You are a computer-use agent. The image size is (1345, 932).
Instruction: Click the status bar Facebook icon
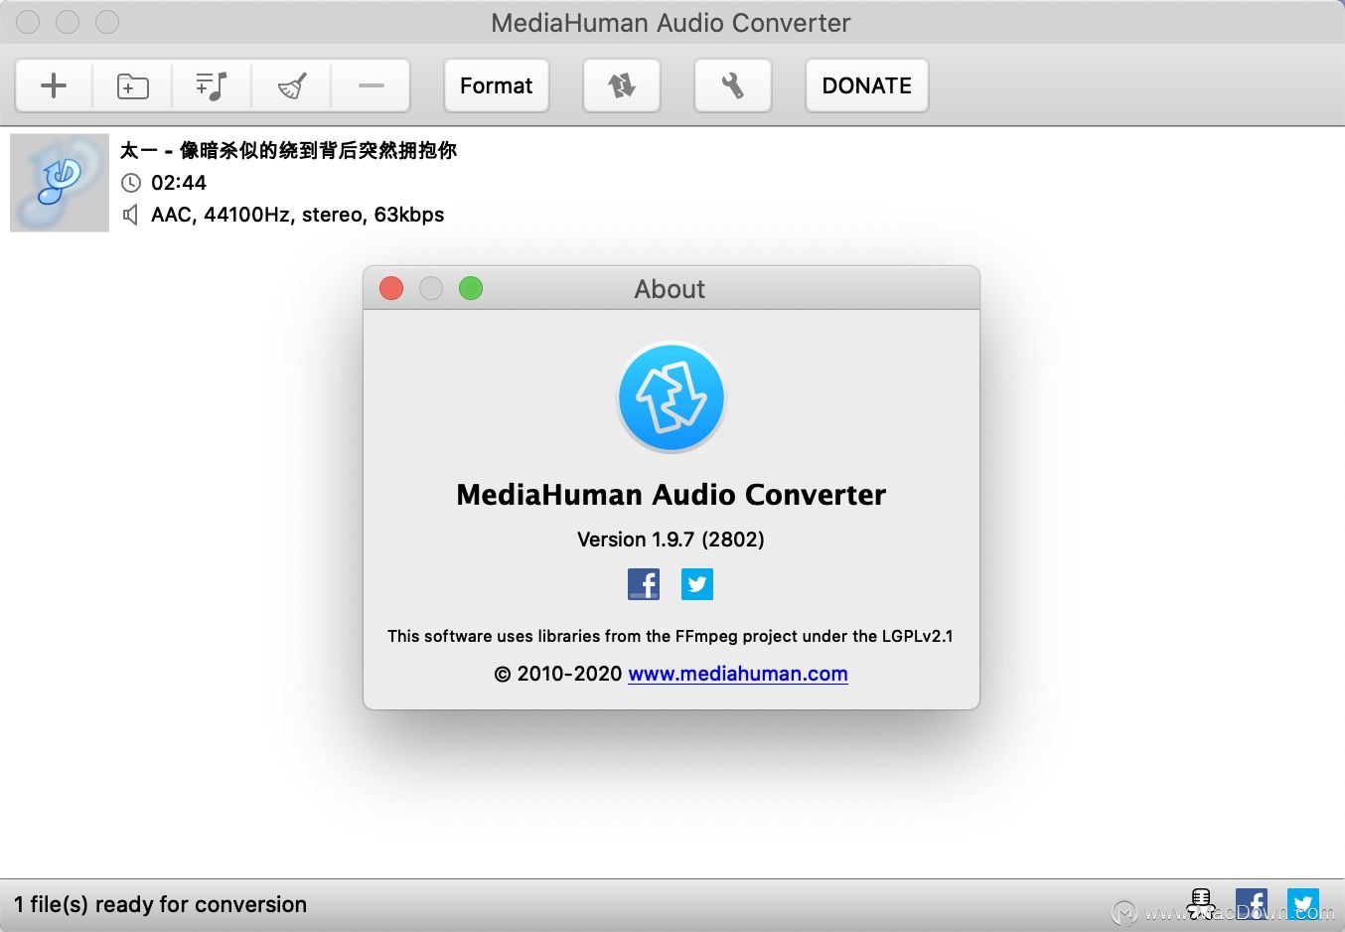[1252, 904]
